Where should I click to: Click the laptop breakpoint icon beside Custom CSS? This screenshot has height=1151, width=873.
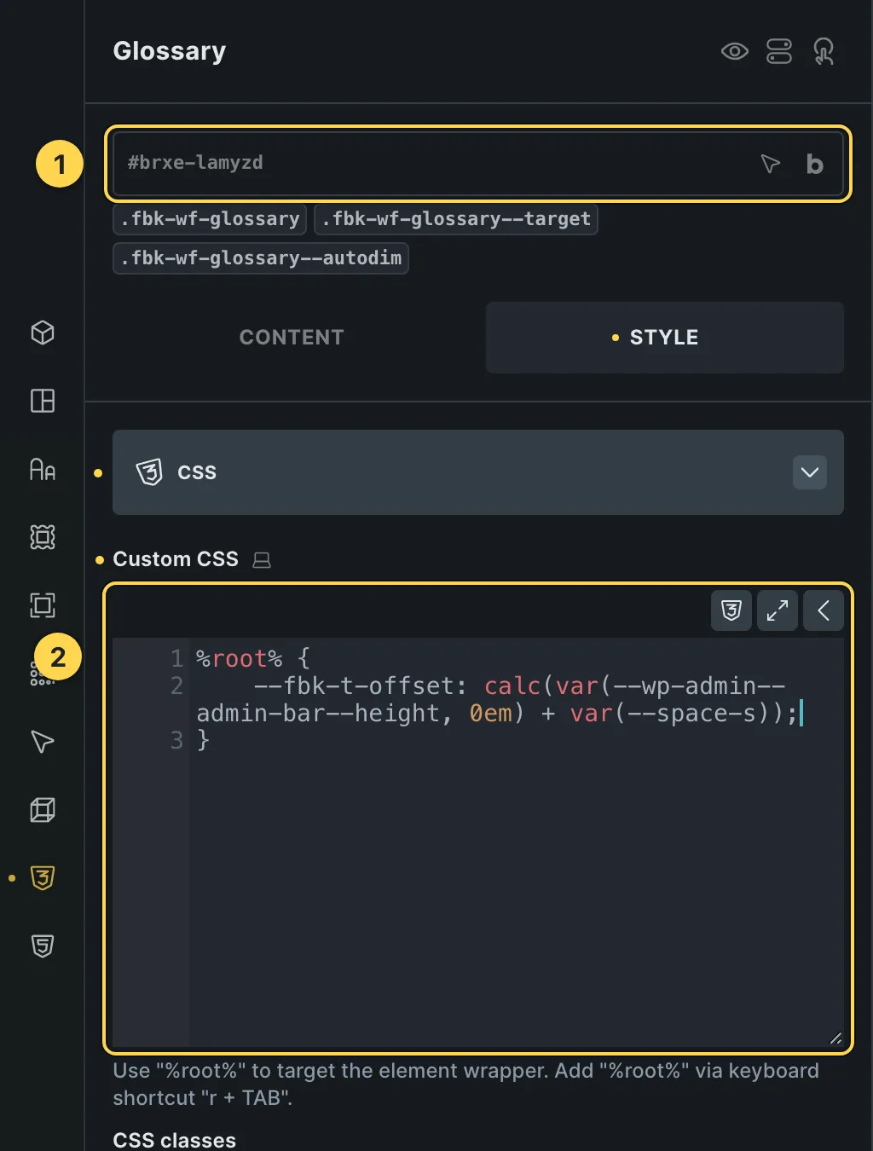pyautogui.click(x=262, y=560)
